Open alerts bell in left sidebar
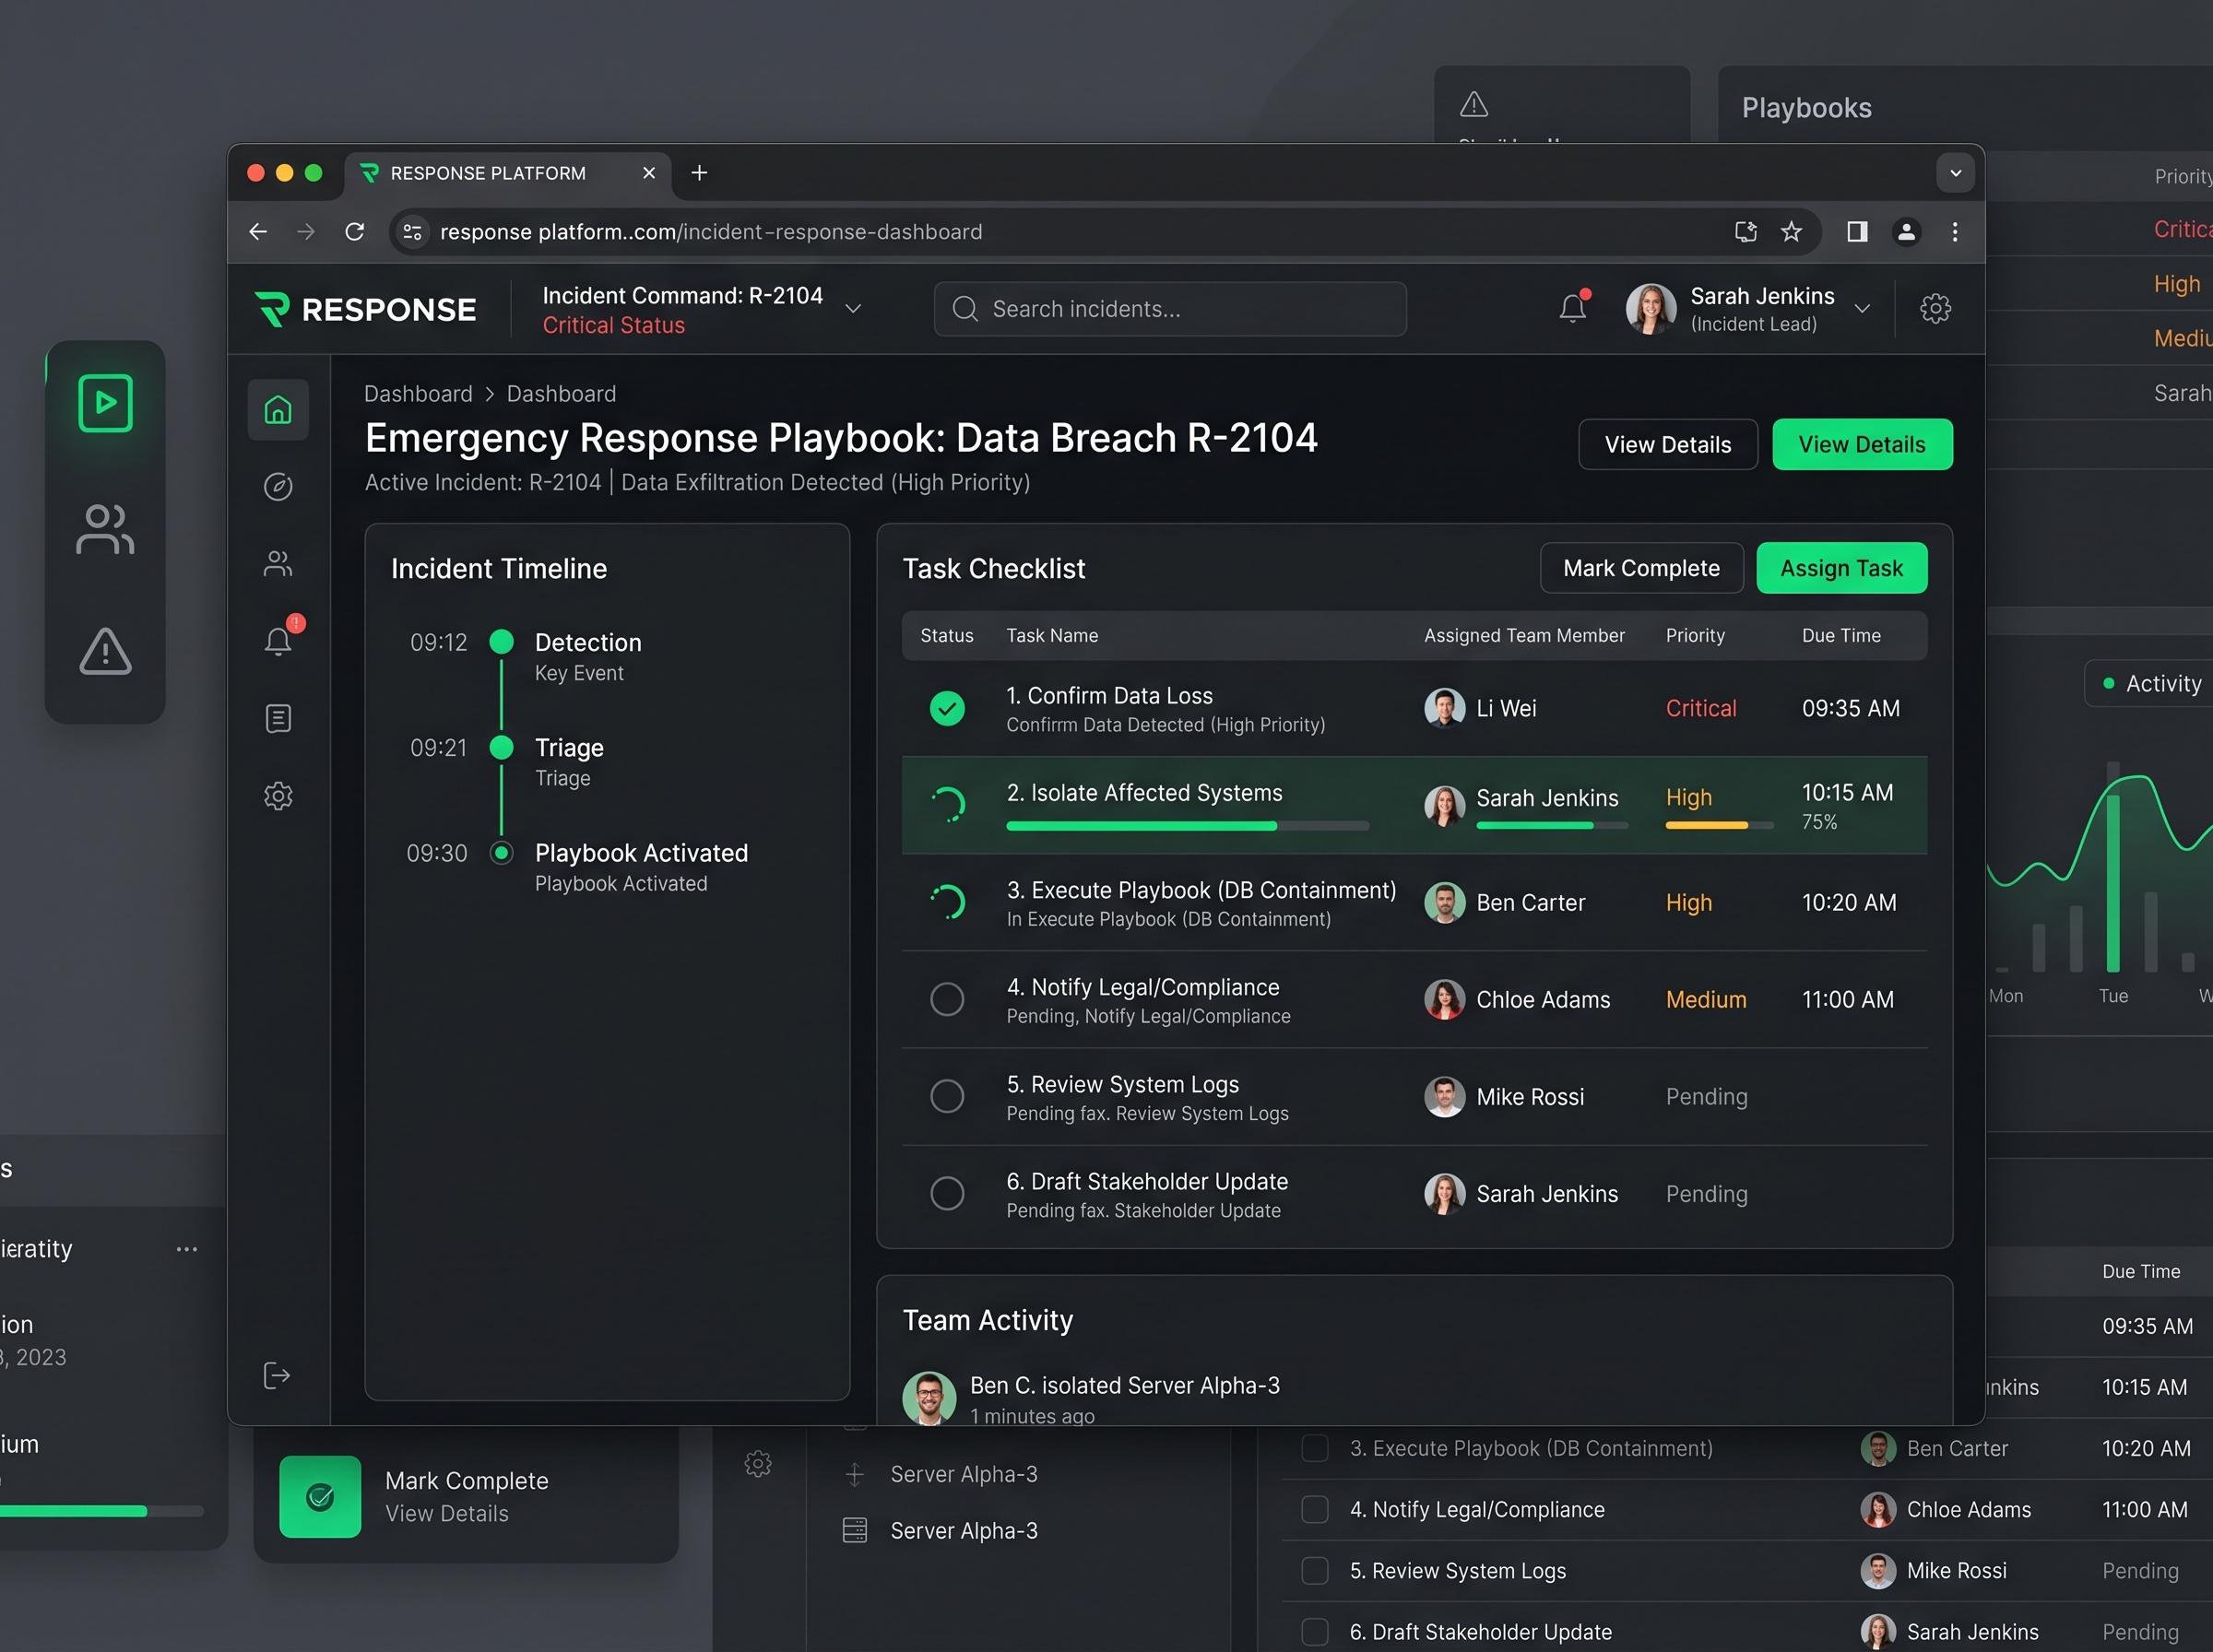2213x1652 pixels. 278,641
